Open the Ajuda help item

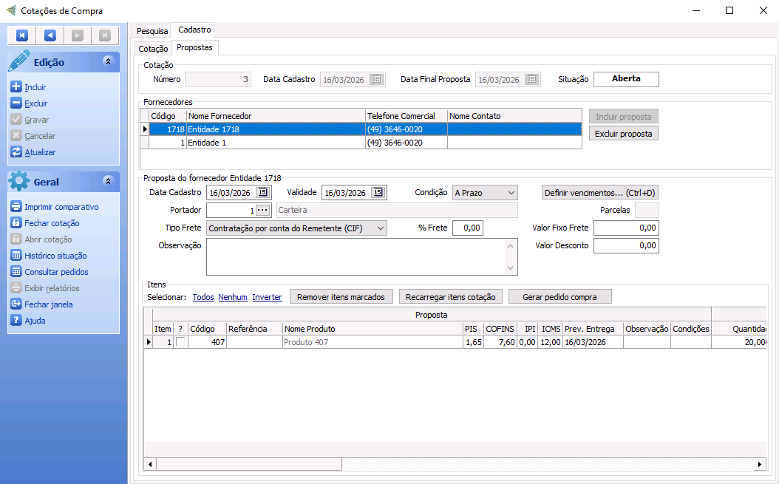click(35, 321)
